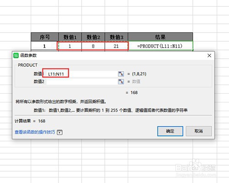The height and width of the screenshot is (183, 229).
Task: Click the {1,8,21} array preview text
Action: coord(139,74)
